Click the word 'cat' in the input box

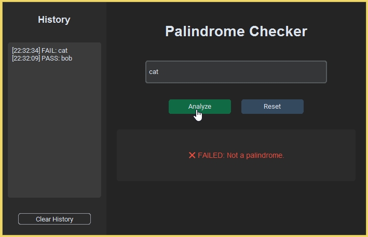(x=154, y=72)
